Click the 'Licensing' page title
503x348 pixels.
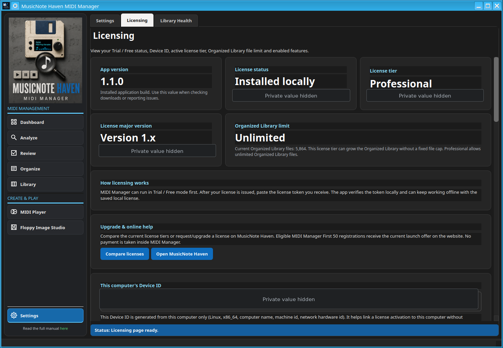(x=114, y=36)
